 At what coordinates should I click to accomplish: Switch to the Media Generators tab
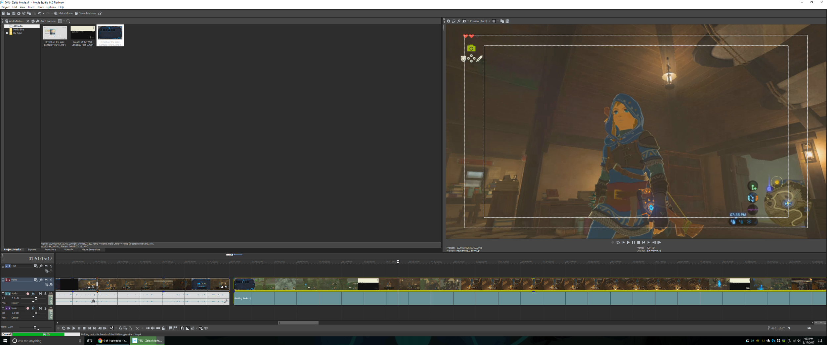(x=91, y=250)
